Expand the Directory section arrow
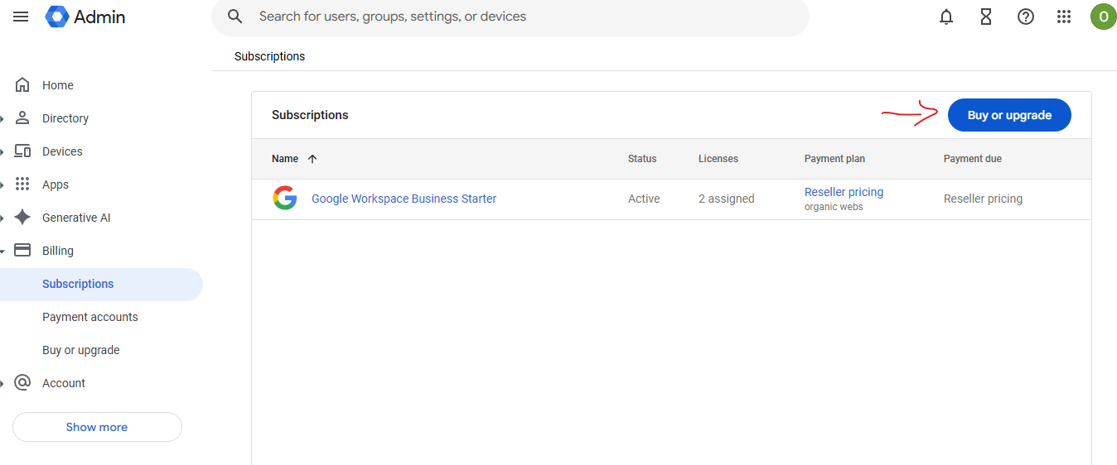Image resolution: width=1117 pixels, height=465 pixels. (3, 118)
